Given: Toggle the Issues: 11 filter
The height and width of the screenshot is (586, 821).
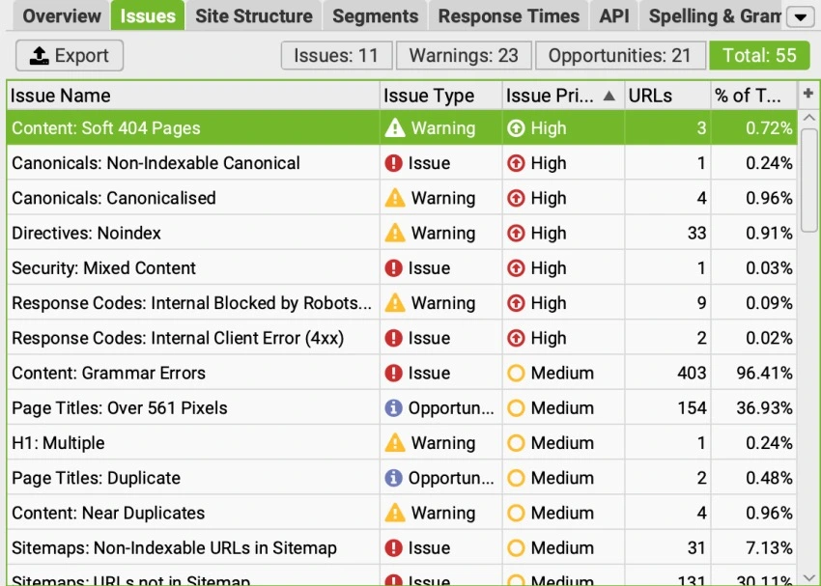Looking at the screenshot, I should click(336, 55).
